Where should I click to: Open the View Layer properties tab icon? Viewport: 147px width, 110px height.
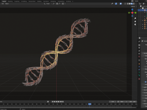pyautogui.click(x=139, y=51)
